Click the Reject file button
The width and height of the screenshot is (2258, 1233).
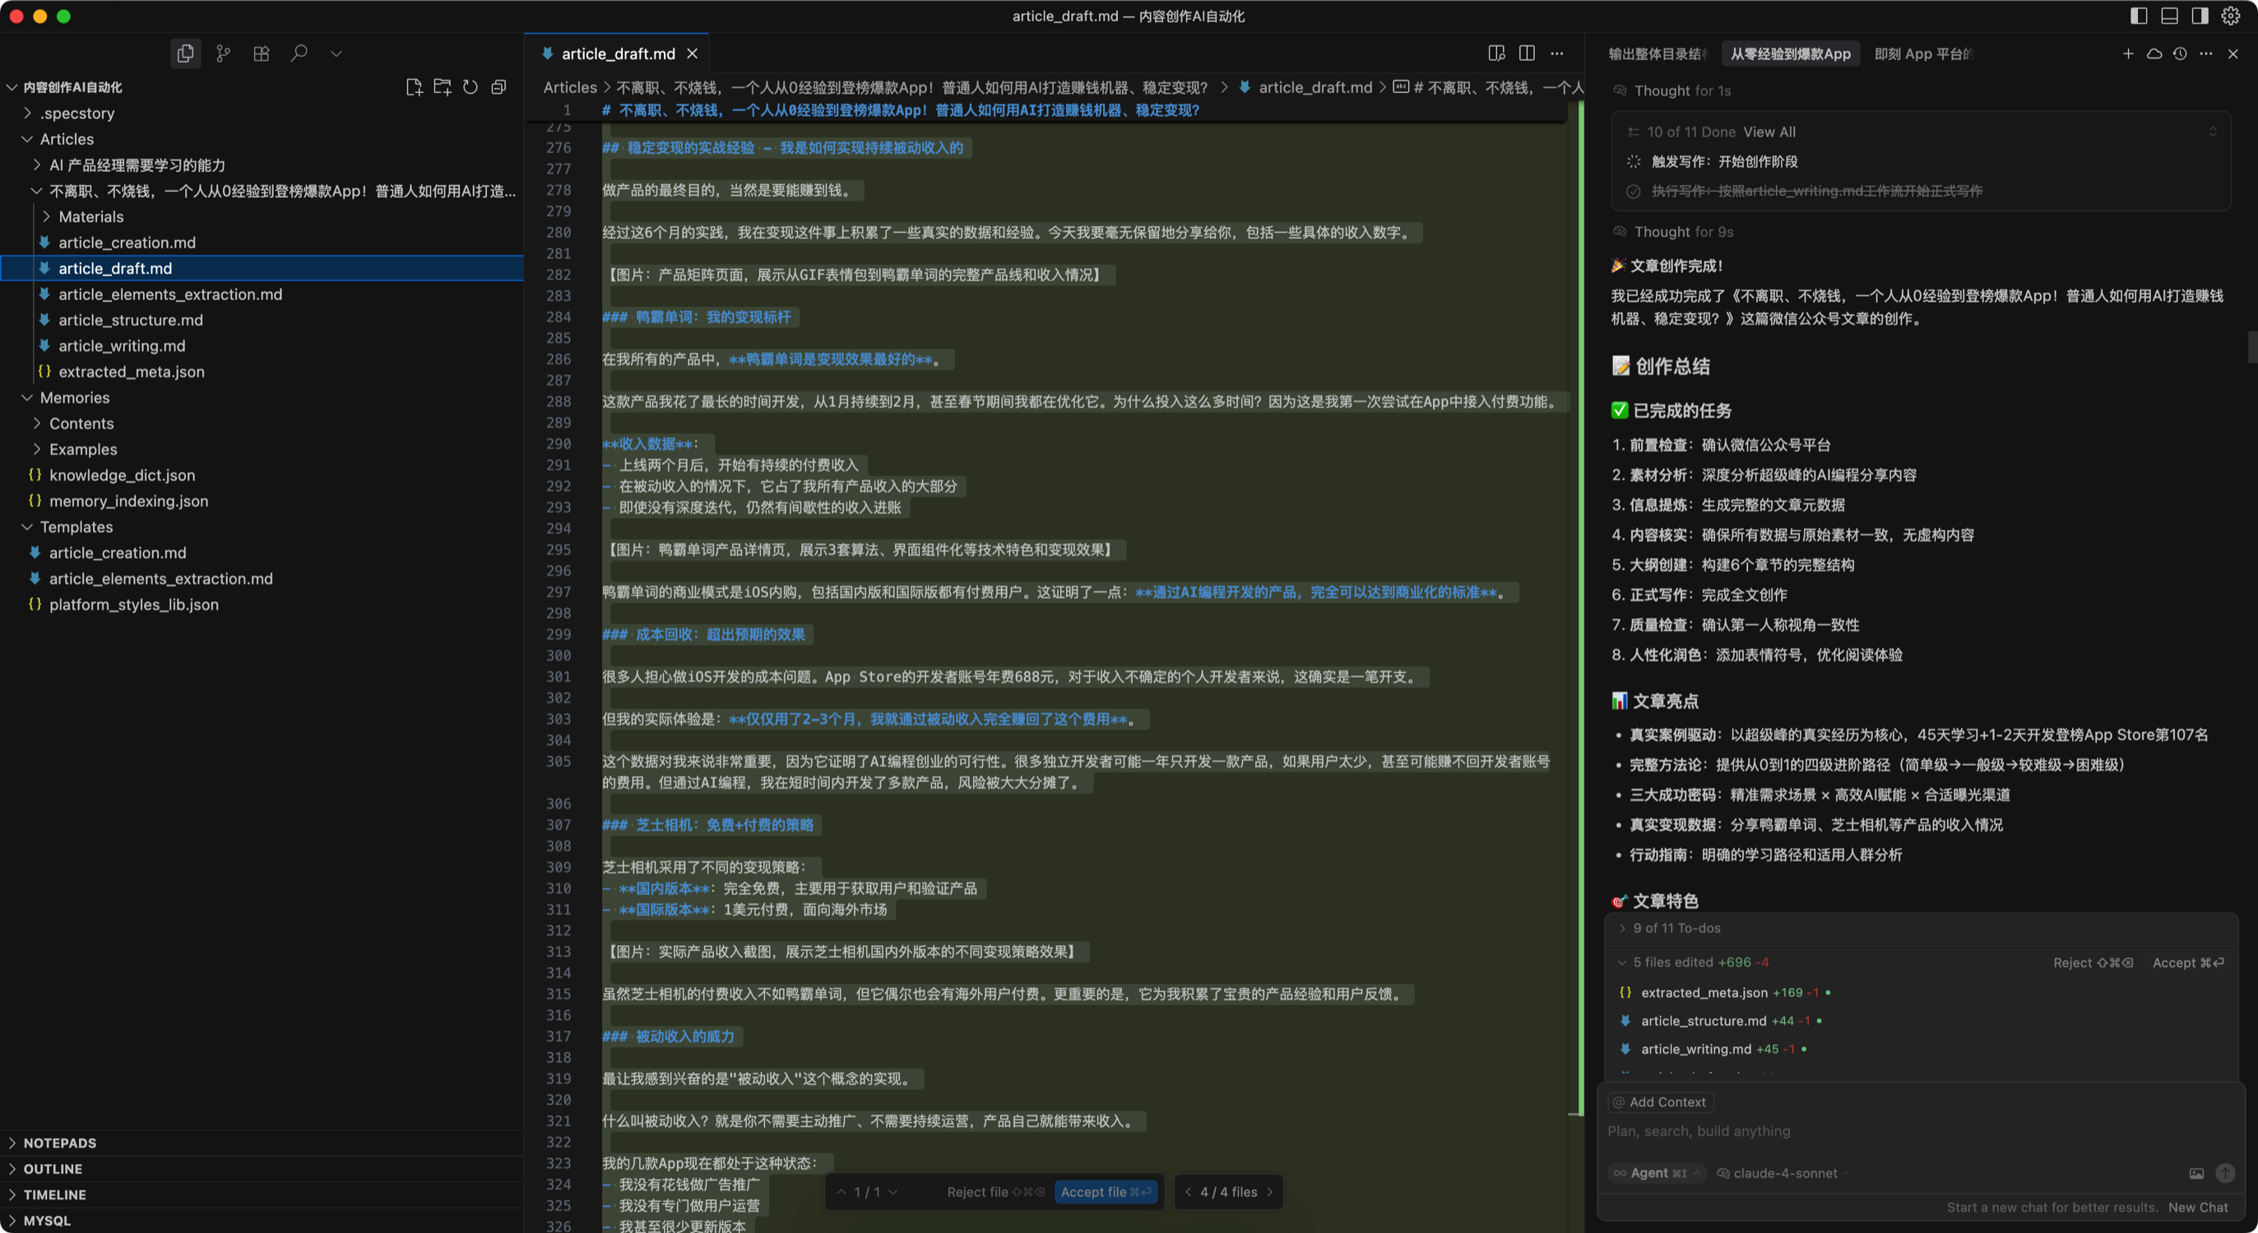click(x=996, y=1192)
